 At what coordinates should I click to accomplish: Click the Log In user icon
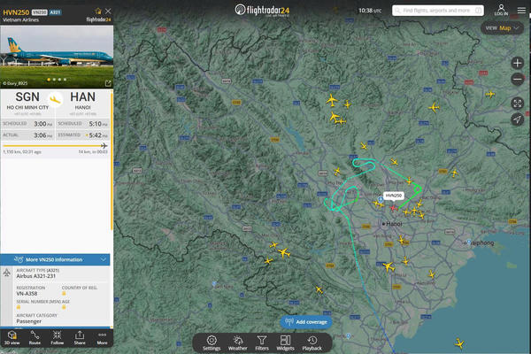pos(501,10)
